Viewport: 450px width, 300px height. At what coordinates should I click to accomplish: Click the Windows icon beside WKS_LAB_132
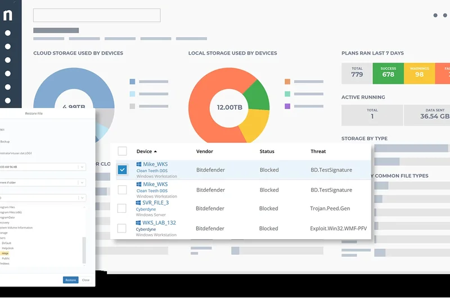tap(138, 223)
